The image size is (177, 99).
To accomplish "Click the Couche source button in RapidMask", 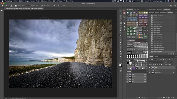I will pyautogui.click(x=135, y=45).
